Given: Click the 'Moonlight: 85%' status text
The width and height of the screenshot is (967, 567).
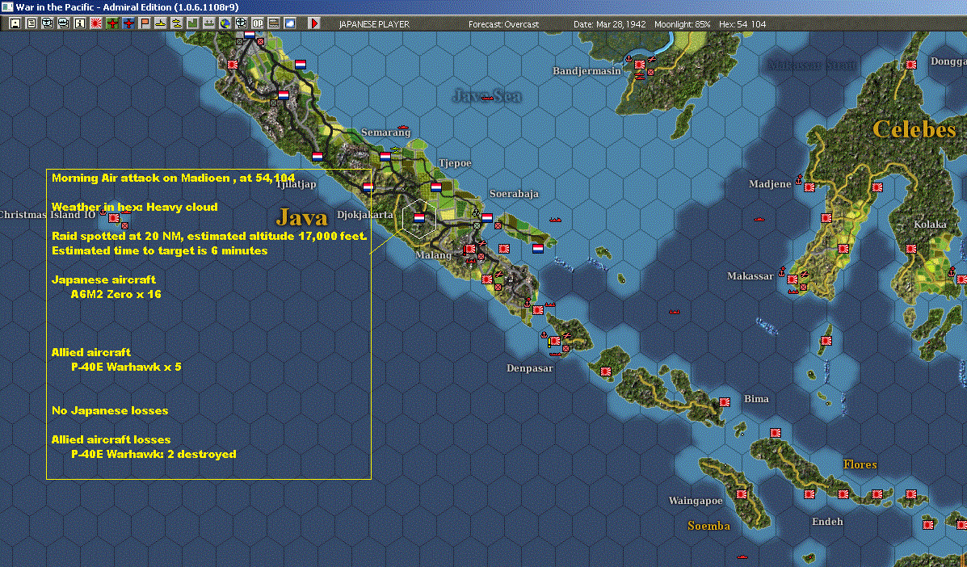Looking at the screenshot, I should pyautogui.click(x=682, y=24).
